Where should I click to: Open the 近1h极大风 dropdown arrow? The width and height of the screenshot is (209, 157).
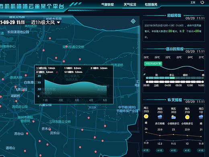58,23
